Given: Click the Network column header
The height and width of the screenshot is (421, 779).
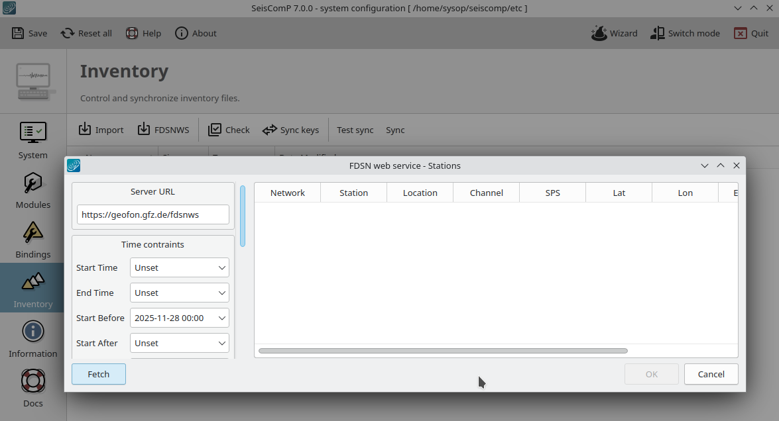Looking at the screenshot, I should click(287, 193).
